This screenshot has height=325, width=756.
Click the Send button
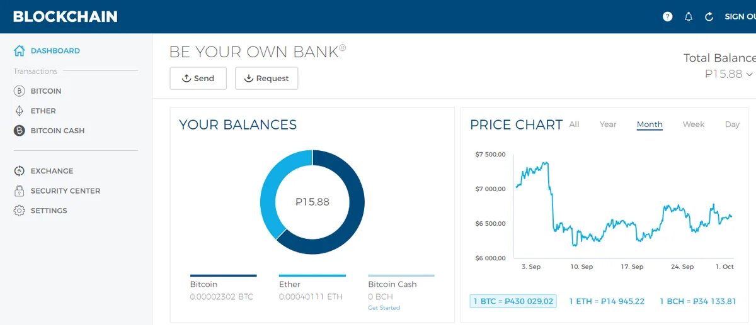tap(198, 79)
